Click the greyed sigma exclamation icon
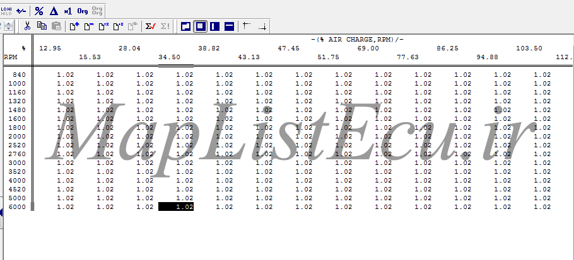Viewport: 574px width, 260px height. pyautogui.click(x=165, y=26)
